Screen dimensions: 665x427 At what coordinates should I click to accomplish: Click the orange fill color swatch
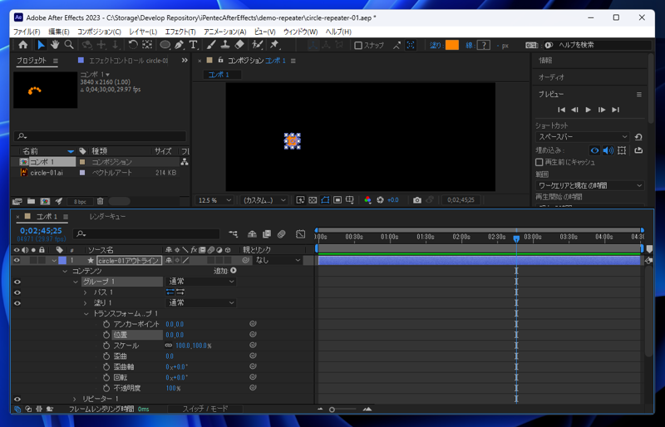click(452, 46)
